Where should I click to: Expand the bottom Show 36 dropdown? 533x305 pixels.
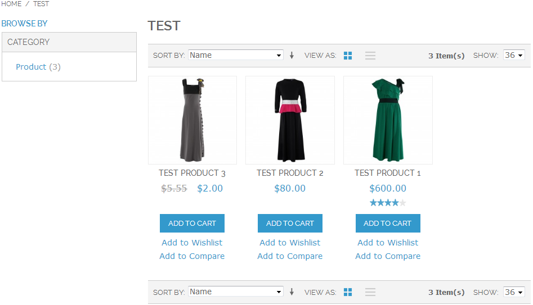click(513, 292)
